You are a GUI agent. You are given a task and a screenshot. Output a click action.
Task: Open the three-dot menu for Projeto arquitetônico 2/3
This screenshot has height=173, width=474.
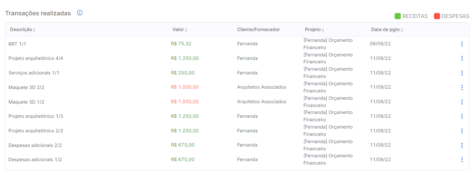[x=462, y=131]
